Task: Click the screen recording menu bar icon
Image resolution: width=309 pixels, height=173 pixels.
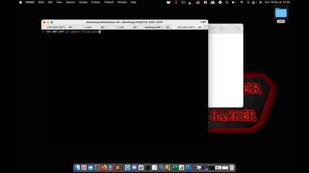Action: point(183,2)
